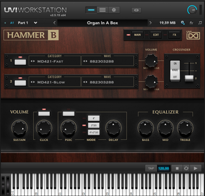Click the UVI logo badge
This screenshot has height=196, width=205.
(x=193, y=35)
